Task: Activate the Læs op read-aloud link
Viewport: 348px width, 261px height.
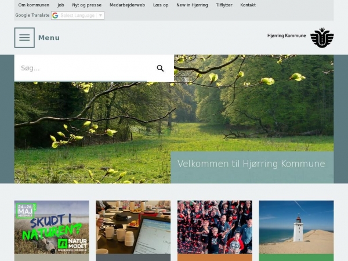Action: pos(161,5)
